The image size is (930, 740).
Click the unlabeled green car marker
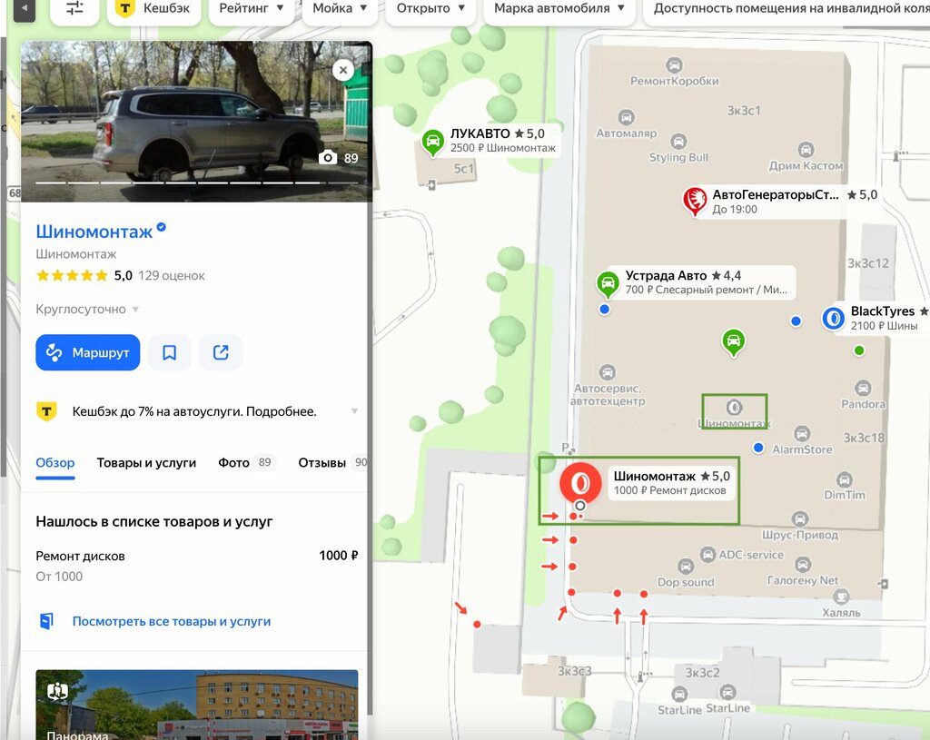click(733, 342)
